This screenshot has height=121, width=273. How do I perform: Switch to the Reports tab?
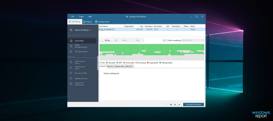(88, 22)
